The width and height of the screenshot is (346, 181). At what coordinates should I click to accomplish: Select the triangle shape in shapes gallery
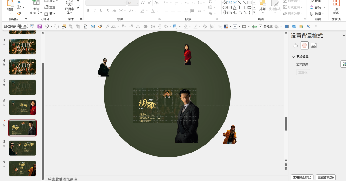click(x=235, y=7)
